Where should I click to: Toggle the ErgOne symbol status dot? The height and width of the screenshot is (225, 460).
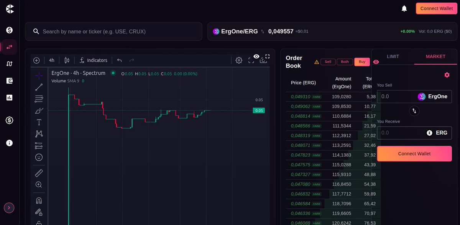(113, 73)
